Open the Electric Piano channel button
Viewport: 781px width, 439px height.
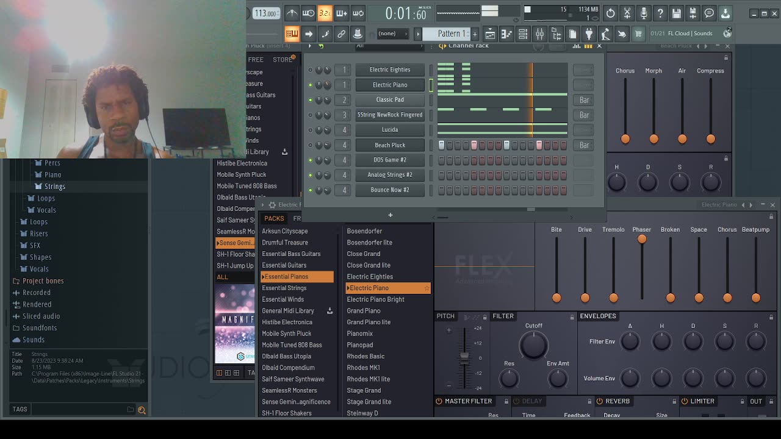[x=390, y=85]
